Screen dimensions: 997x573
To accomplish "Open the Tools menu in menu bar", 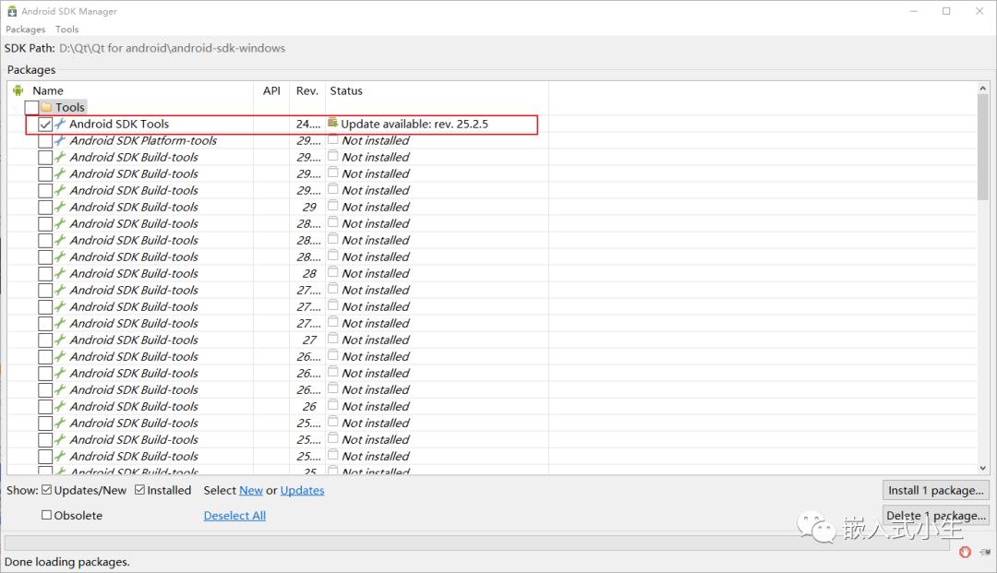I will pos(66,30).
